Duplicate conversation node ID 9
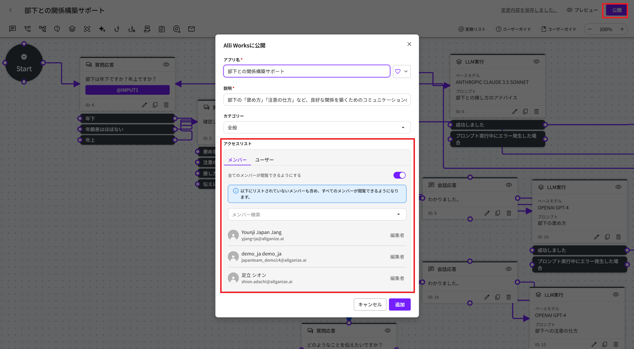Viewport: 634px width, 349px height. (498, 213)
